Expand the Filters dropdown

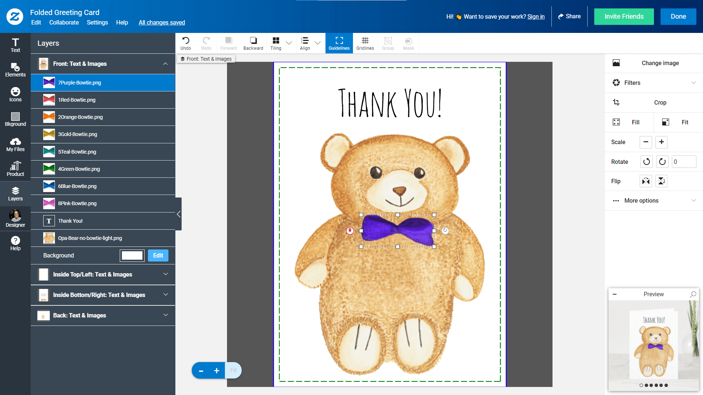pyautogui.click(x=693, y=83)
